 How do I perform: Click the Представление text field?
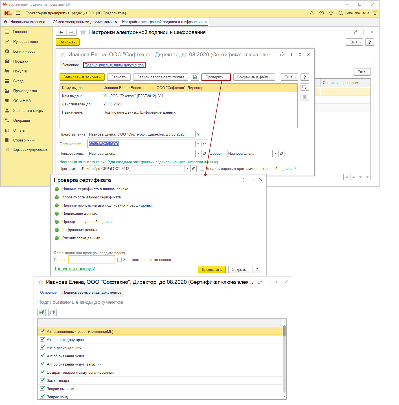pyautogui.click(x=142, y=134)
